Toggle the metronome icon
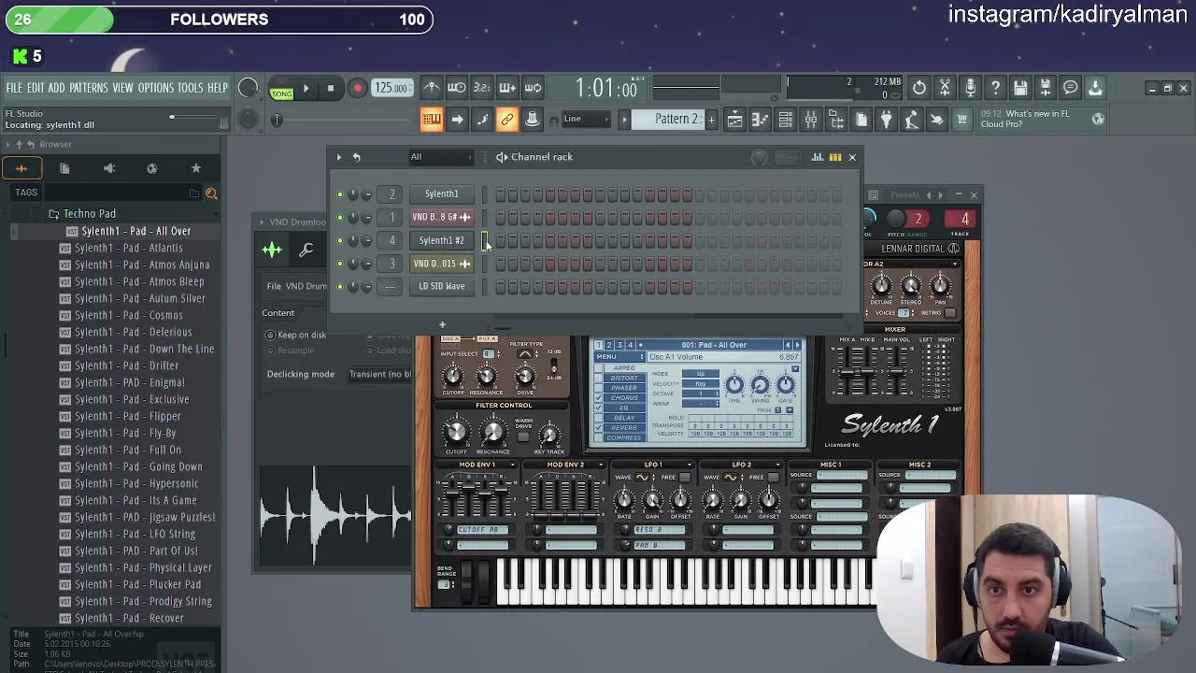 (x=431, y=88)
